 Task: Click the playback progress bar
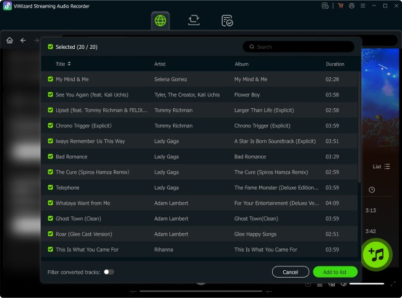201,291
